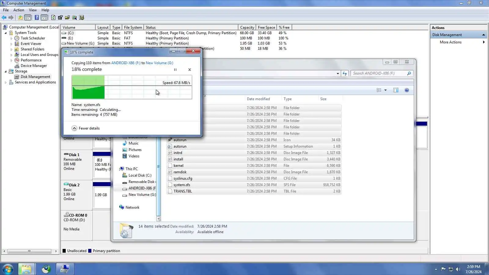Open the Explorer address bar history dropdown
489x275 pixels.
pos(338,74)
